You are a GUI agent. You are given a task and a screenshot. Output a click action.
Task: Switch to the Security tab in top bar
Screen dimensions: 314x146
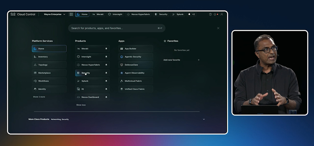click(161, 14)
